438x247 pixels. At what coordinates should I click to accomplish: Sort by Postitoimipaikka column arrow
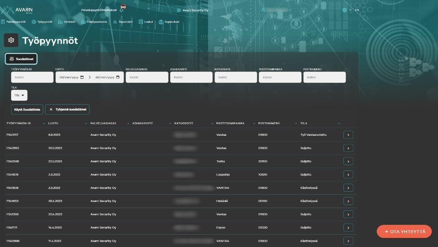254,123
